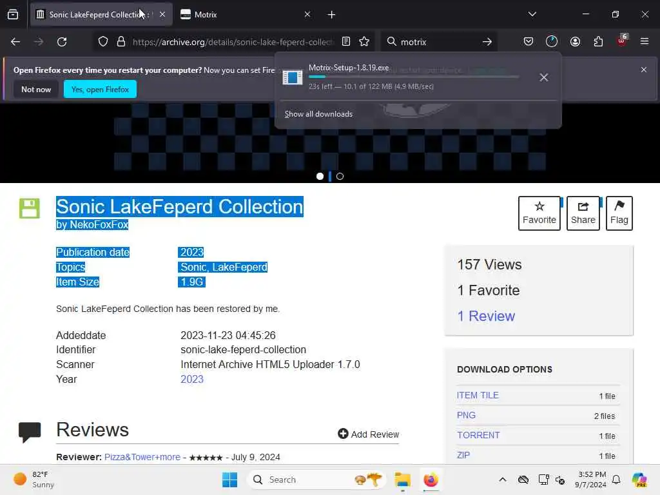Open the Pocket save icon
Image resolution: width=660 pixels, height=495 pixels.
click(x=529, y=42)
